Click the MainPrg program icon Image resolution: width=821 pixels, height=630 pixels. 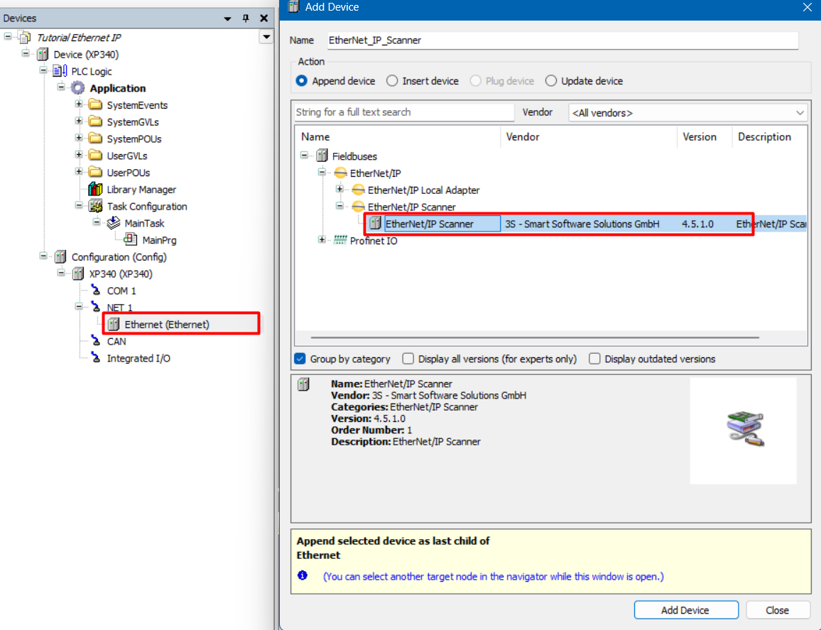[x=131, y=240]
